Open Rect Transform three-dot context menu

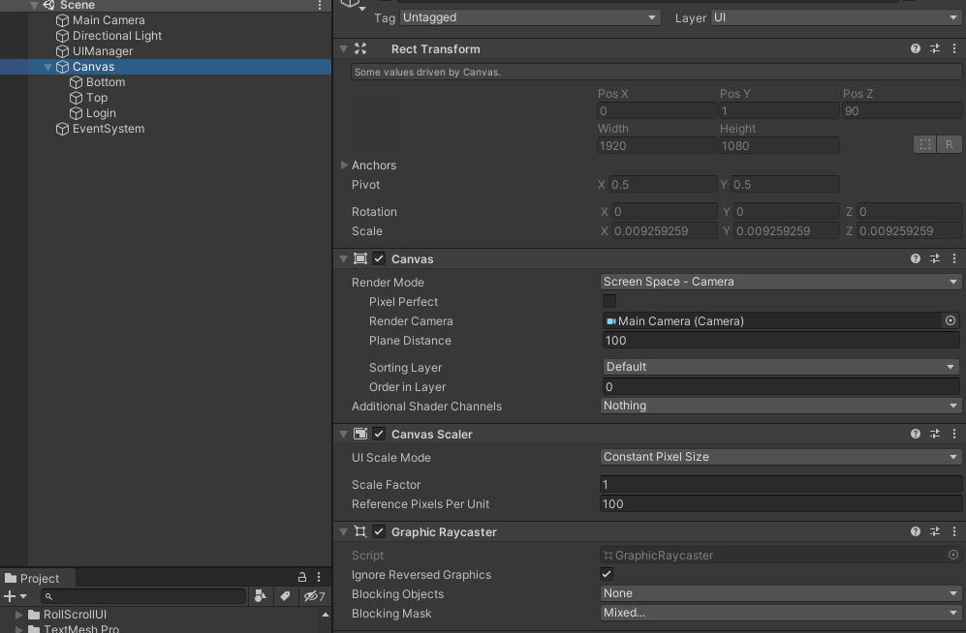click(x=954, y=48)
